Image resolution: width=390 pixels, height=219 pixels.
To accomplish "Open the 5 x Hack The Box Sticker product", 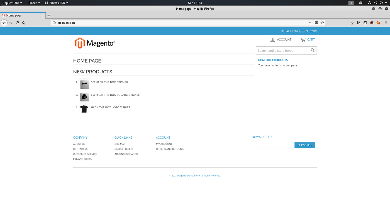I will pos(109,82).
